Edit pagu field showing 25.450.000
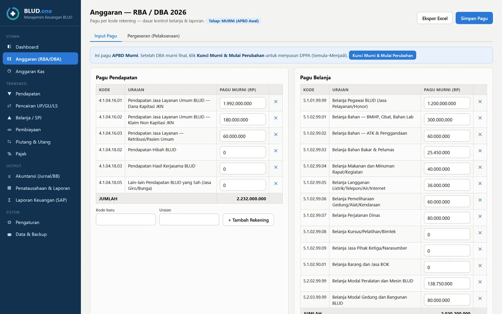The image size is (502, 314). 447,153
